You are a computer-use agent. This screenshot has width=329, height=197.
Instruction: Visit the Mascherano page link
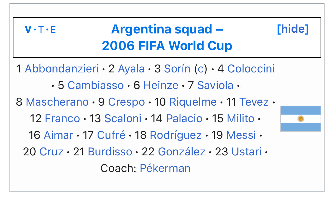57,102
